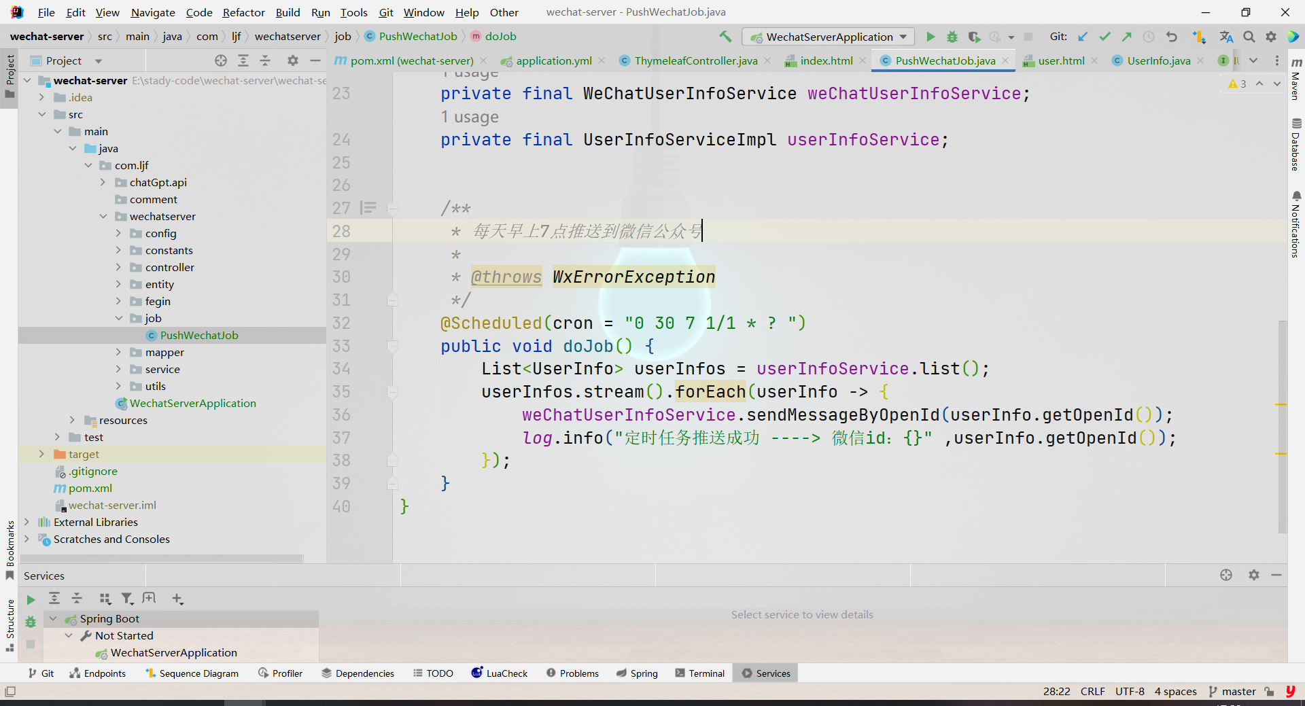The height and width of the screenshot is (706, 1305).
Task: Open Database tool window sidebar
Action: tap(1296, 144)
